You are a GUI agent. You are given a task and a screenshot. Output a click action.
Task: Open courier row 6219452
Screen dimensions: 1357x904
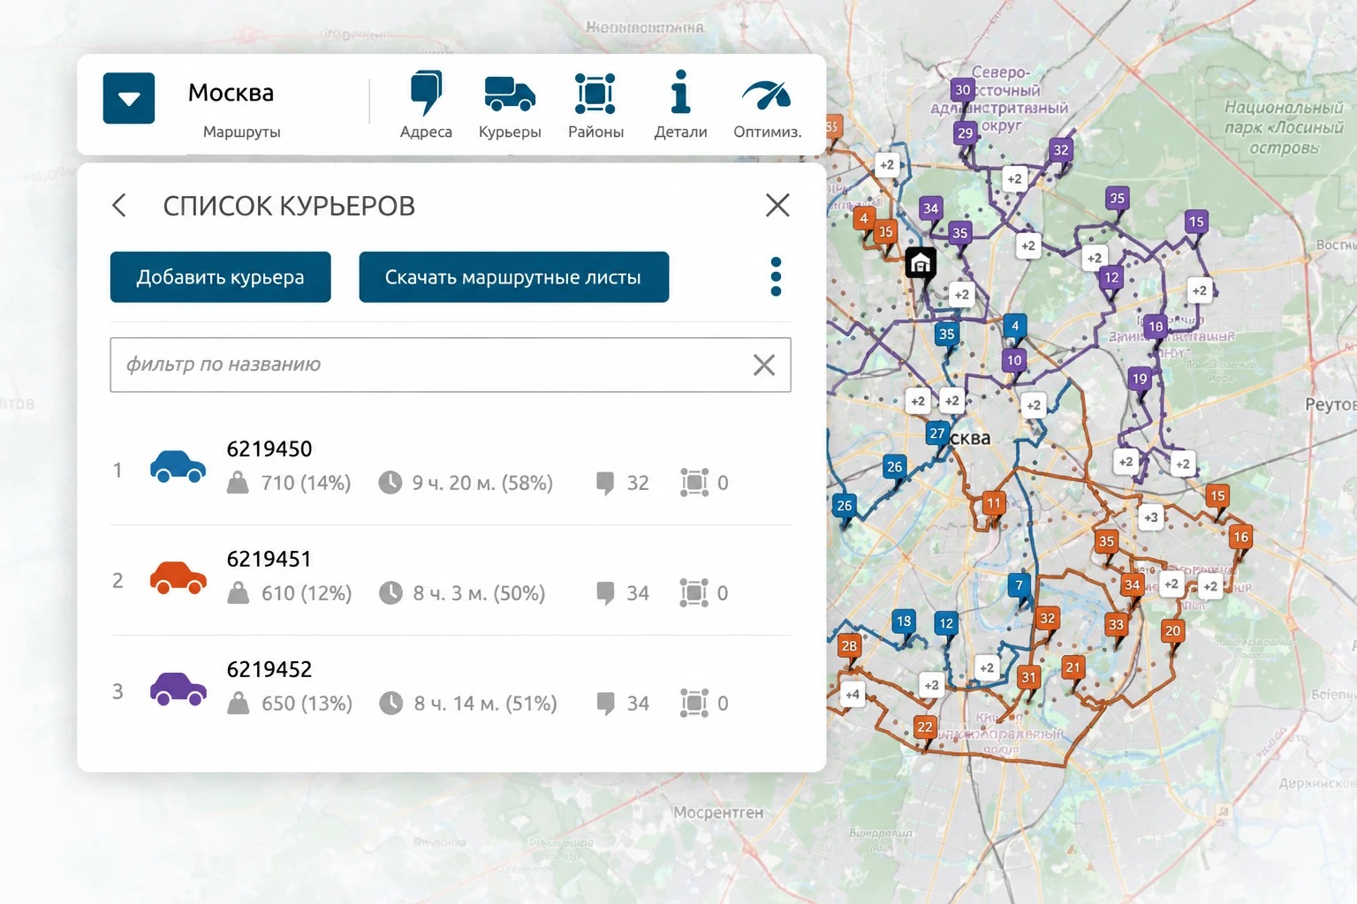point(451,690)
